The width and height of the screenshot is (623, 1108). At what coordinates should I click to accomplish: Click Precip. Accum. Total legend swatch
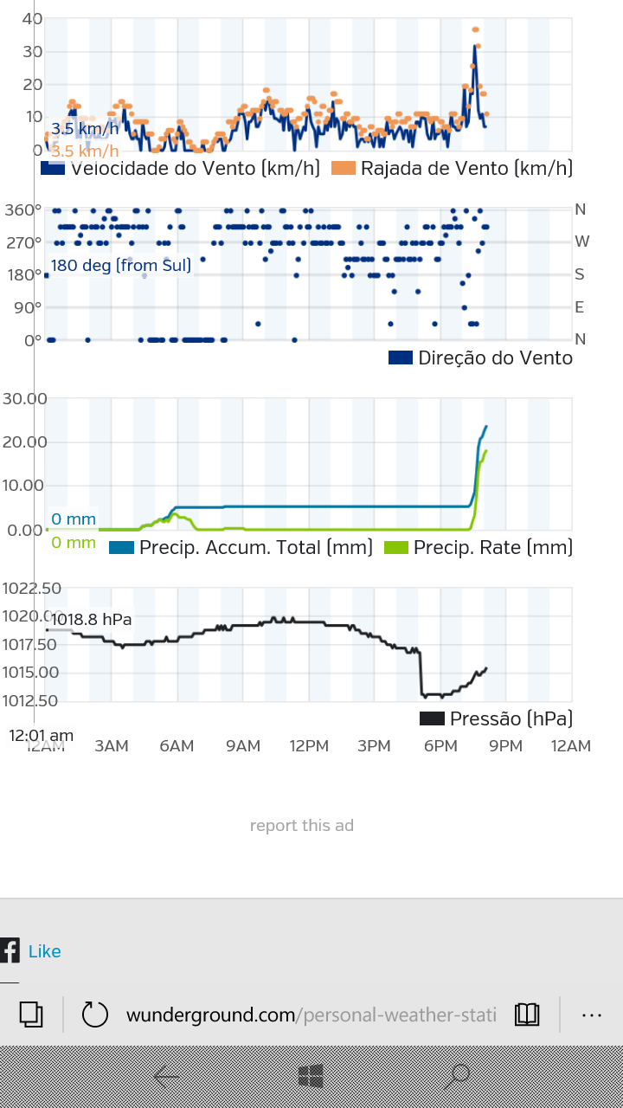[x=122, y=547]
